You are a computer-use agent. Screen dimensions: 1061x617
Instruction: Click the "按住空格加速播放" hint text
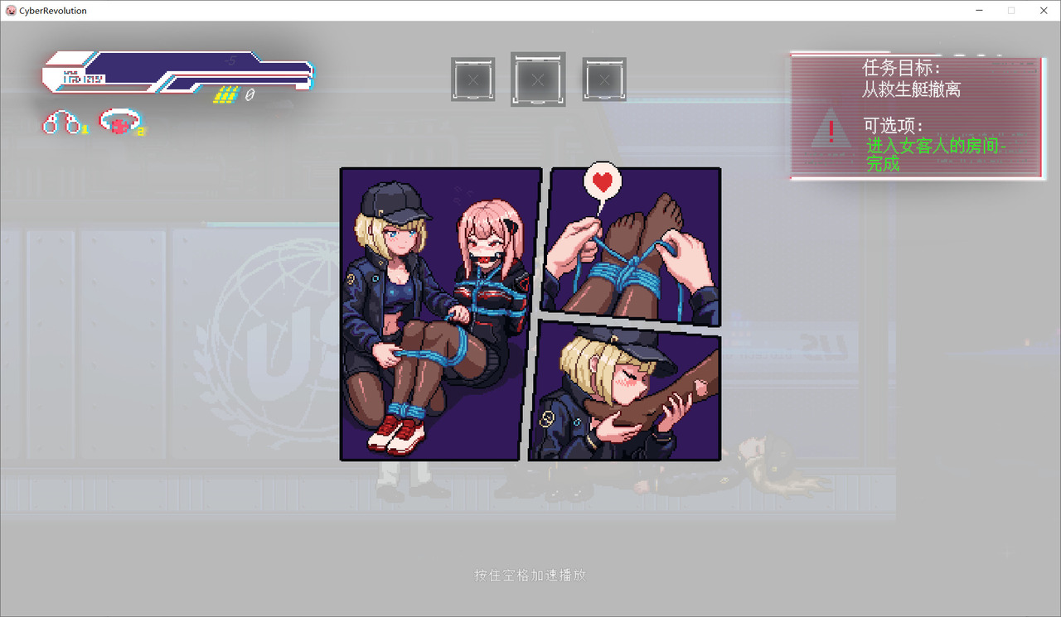(x=530, y=575)
